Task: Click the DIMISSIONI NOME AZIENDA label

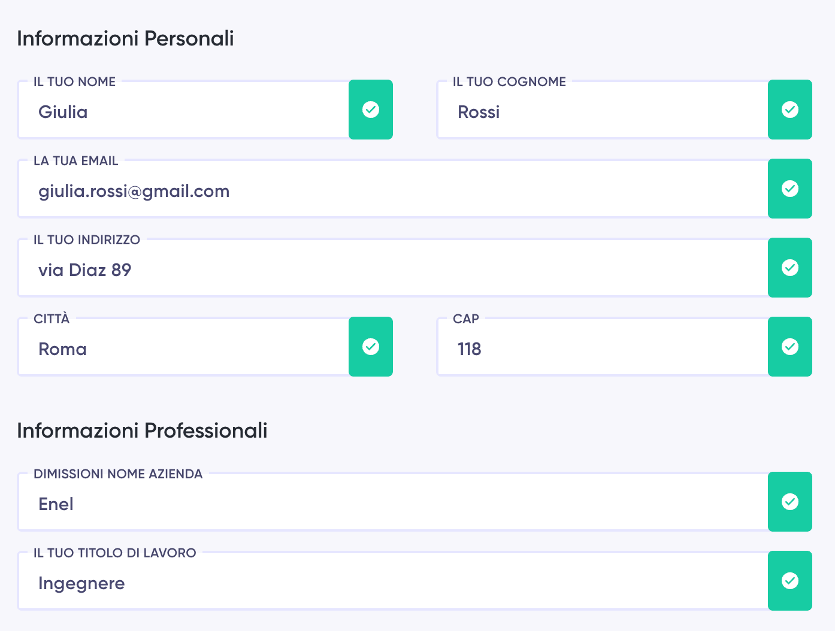Action: point(118,474)
